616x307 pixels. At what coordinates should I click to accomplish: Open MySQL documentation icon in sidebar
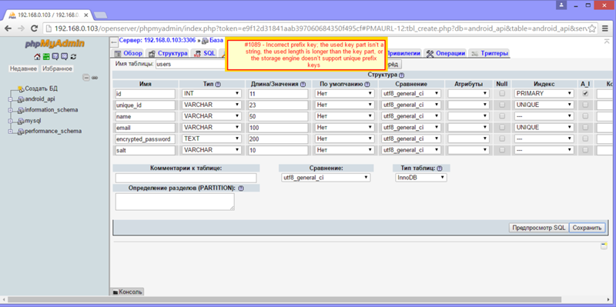(x=64, y=56)
